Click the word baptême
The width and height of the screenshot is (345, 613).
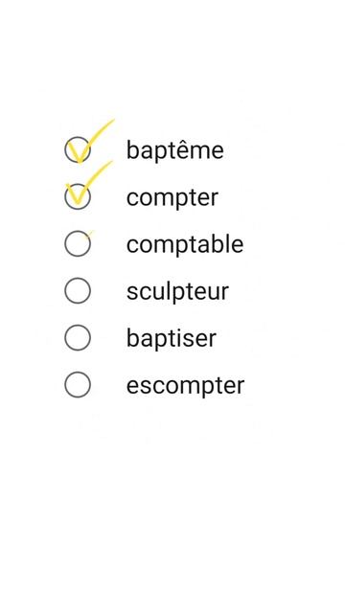tap(174, 150)
